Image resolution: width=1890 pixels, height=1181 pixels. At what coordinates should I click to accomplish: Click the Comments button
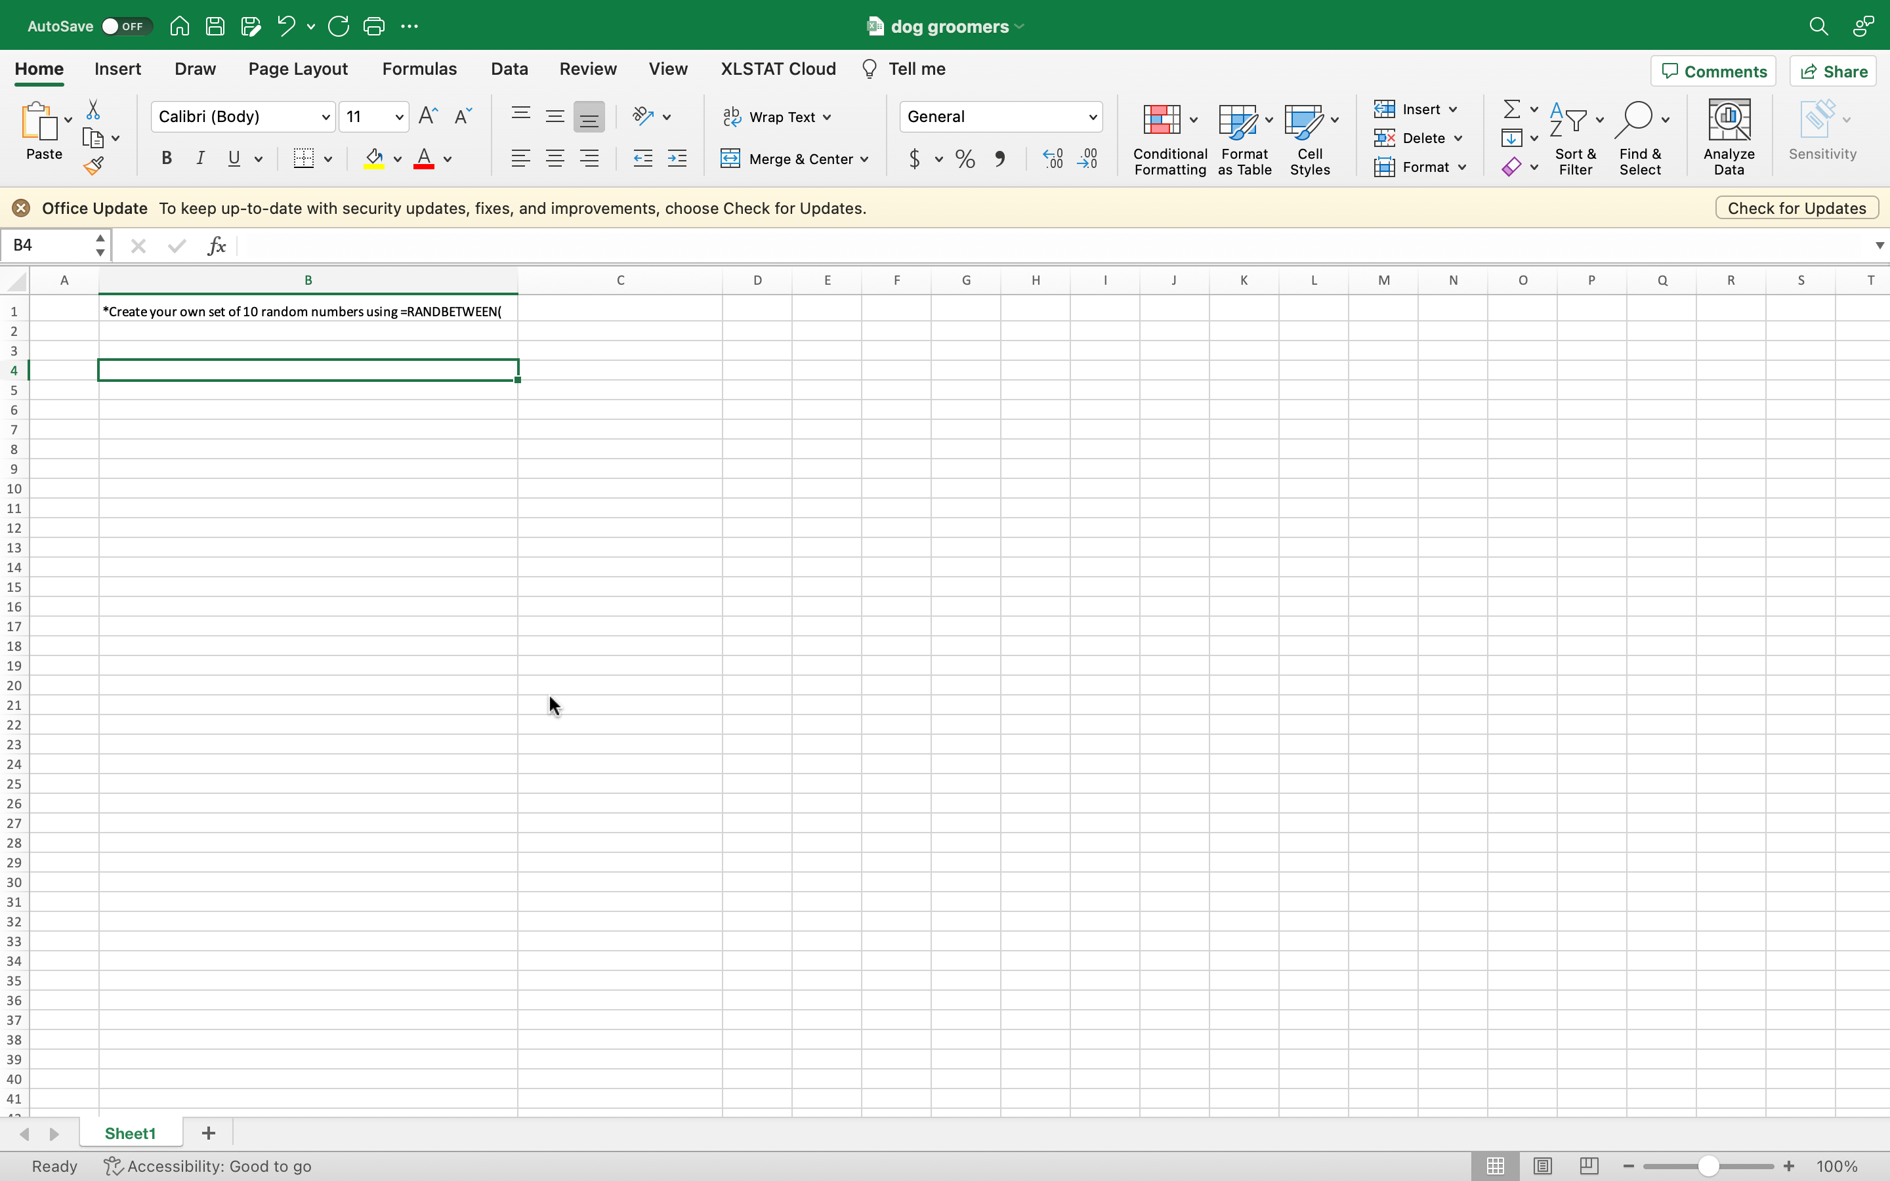pyautogui.click(x=1713, y=71)
